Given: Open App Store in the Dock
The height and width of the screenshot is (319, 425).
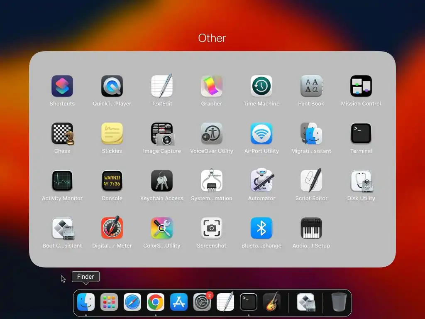Looking at the screenshot, I should [x=179, y=302].
